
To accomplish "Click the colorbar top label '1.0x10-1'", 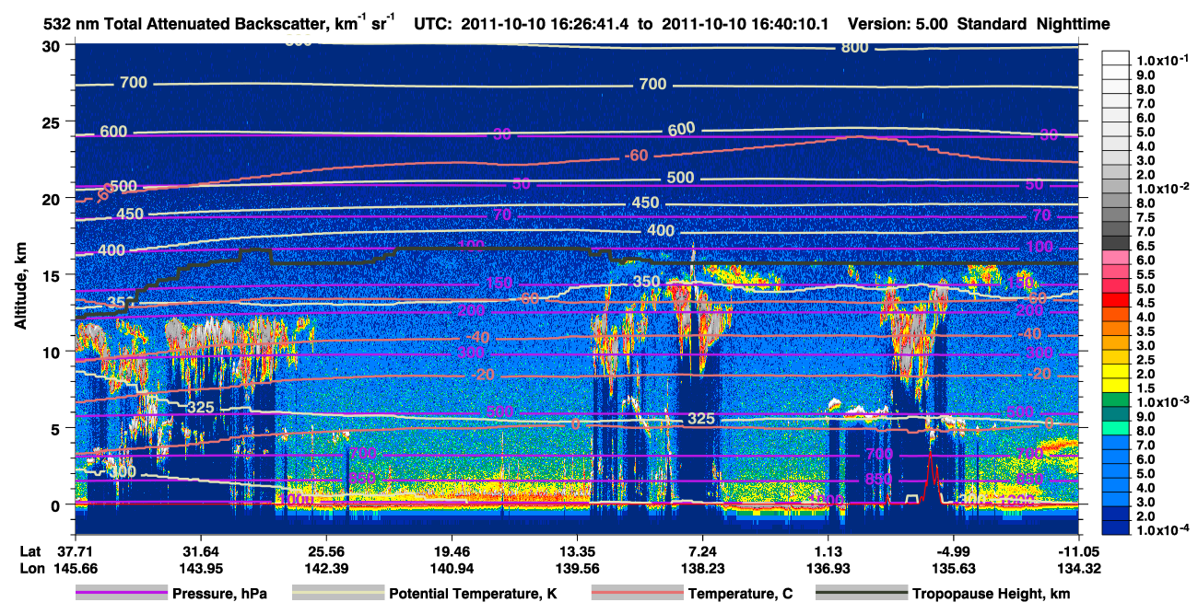I will (1161, 60).
